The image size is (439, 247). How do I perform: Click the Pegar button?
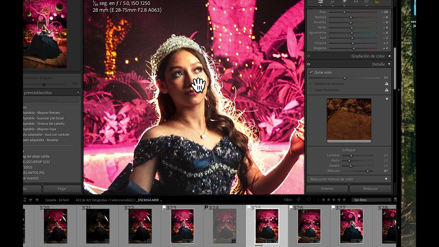point(62,189)
